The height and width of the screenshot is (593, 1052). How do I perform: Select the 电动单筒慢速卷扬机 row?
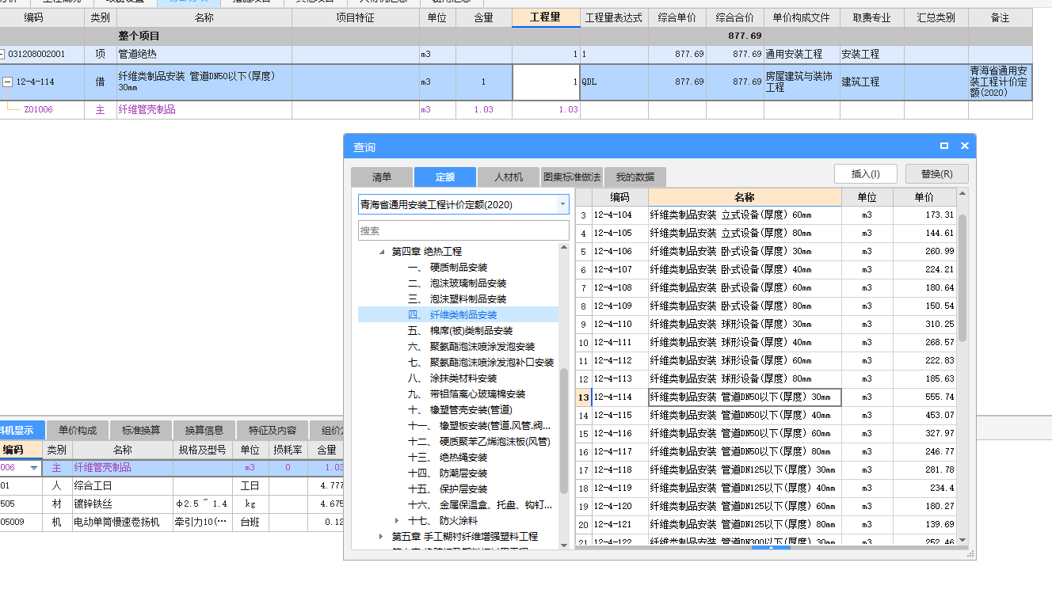[172, 523]
